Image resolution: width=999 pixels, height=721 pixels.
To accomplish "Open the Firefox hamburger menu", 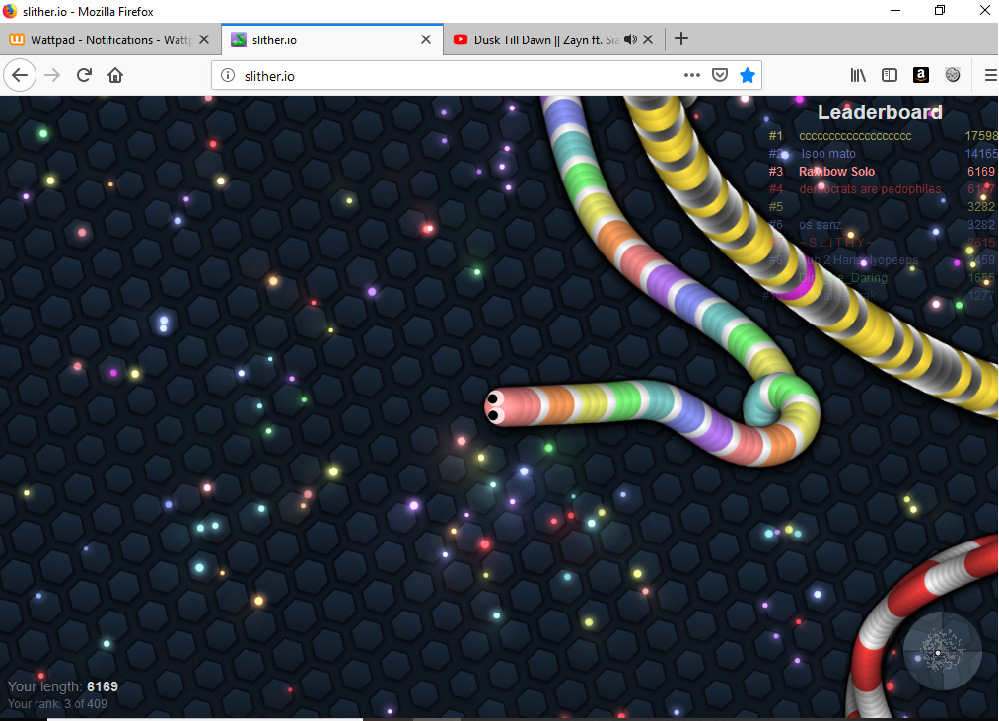I will pos(991,75).
